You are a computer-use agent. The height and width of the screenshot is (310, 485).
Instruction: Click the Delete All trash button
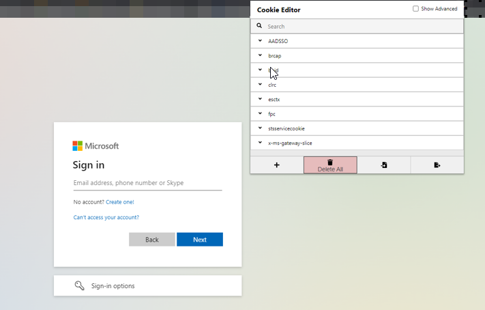coord(330,165)
